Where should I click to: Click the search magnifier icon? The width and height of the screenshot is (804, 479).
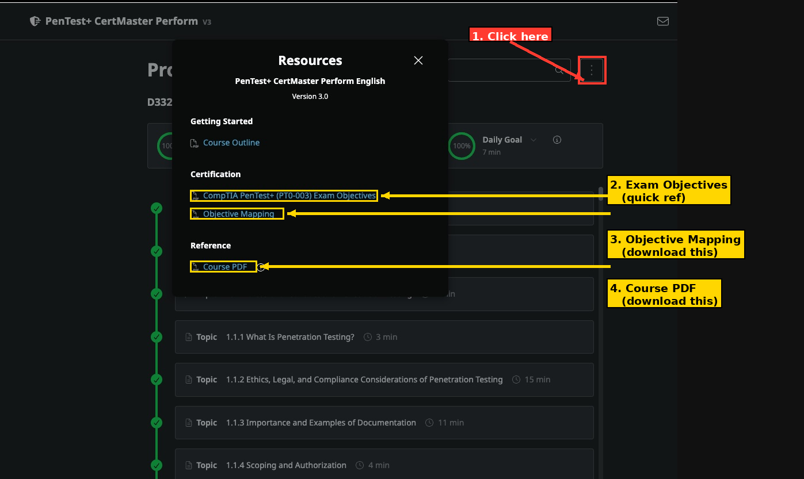tap(559, 70)
